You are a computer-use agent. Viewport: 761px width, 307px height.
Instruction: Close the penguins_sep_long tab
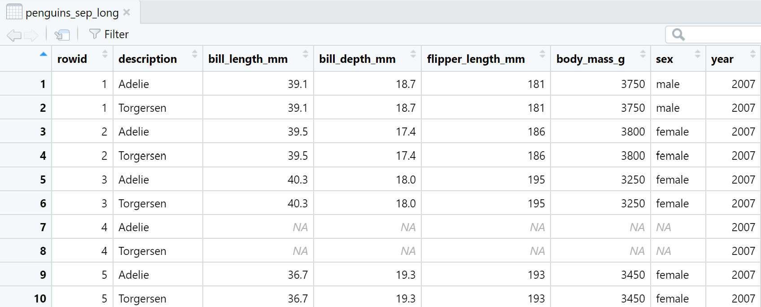point(127,12)
